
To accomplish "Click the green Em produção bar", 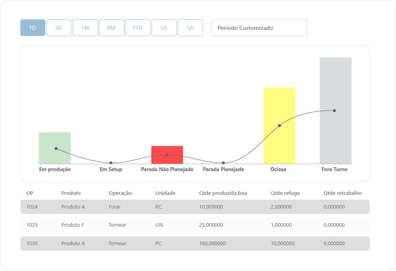I will click(55, 148).
